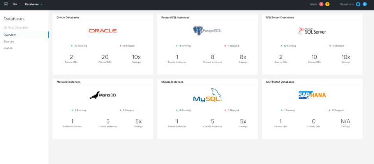Open SQLServer 2 Source DBs

click(281, 59)
